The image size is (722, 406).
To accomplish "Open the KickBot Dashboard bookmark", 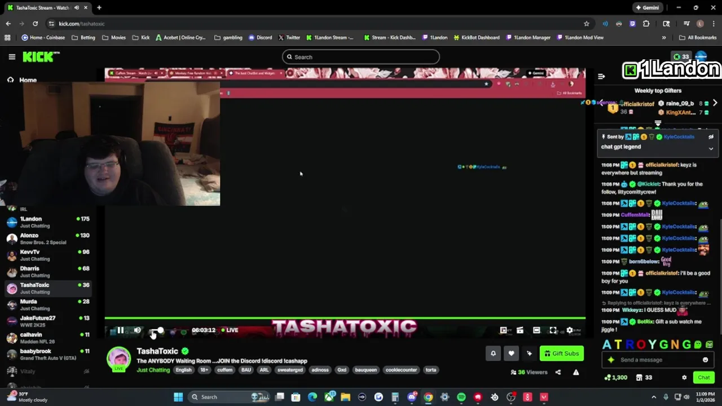I will (x=477, y=38).
